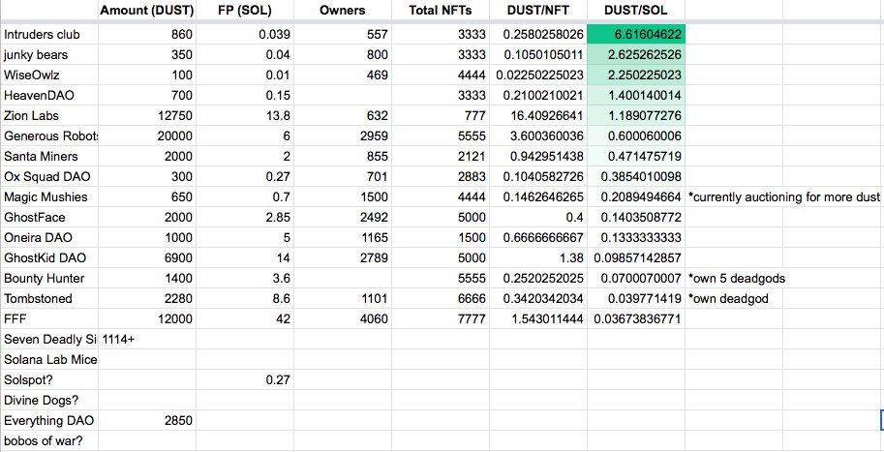Select the cell with value 0.03673836771
884x452 pixels.
coord(636,318)
